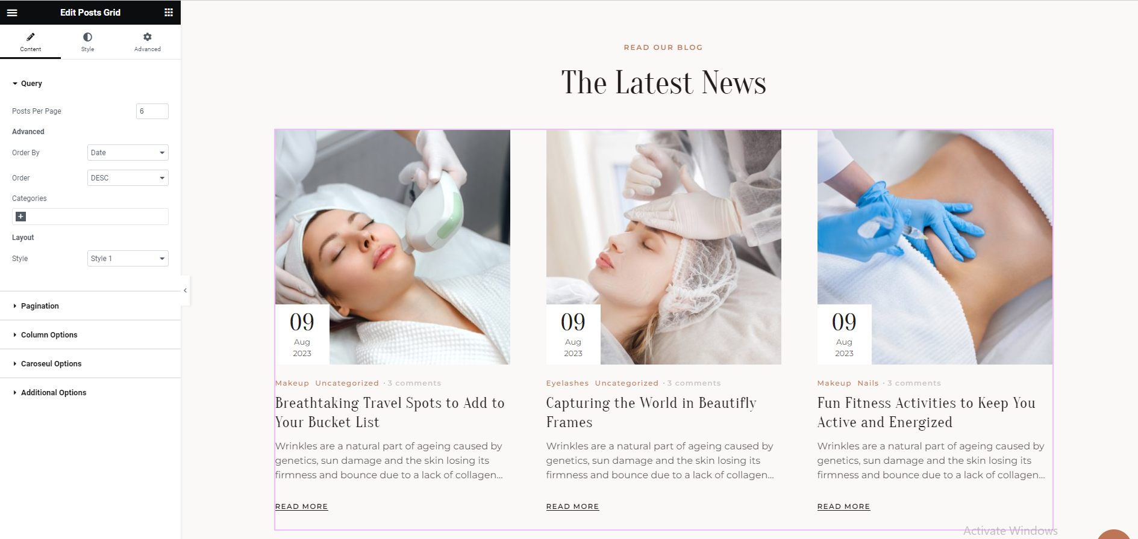
Task: Collapse the editor panel with arrow handle
Action: click(185, 291)
